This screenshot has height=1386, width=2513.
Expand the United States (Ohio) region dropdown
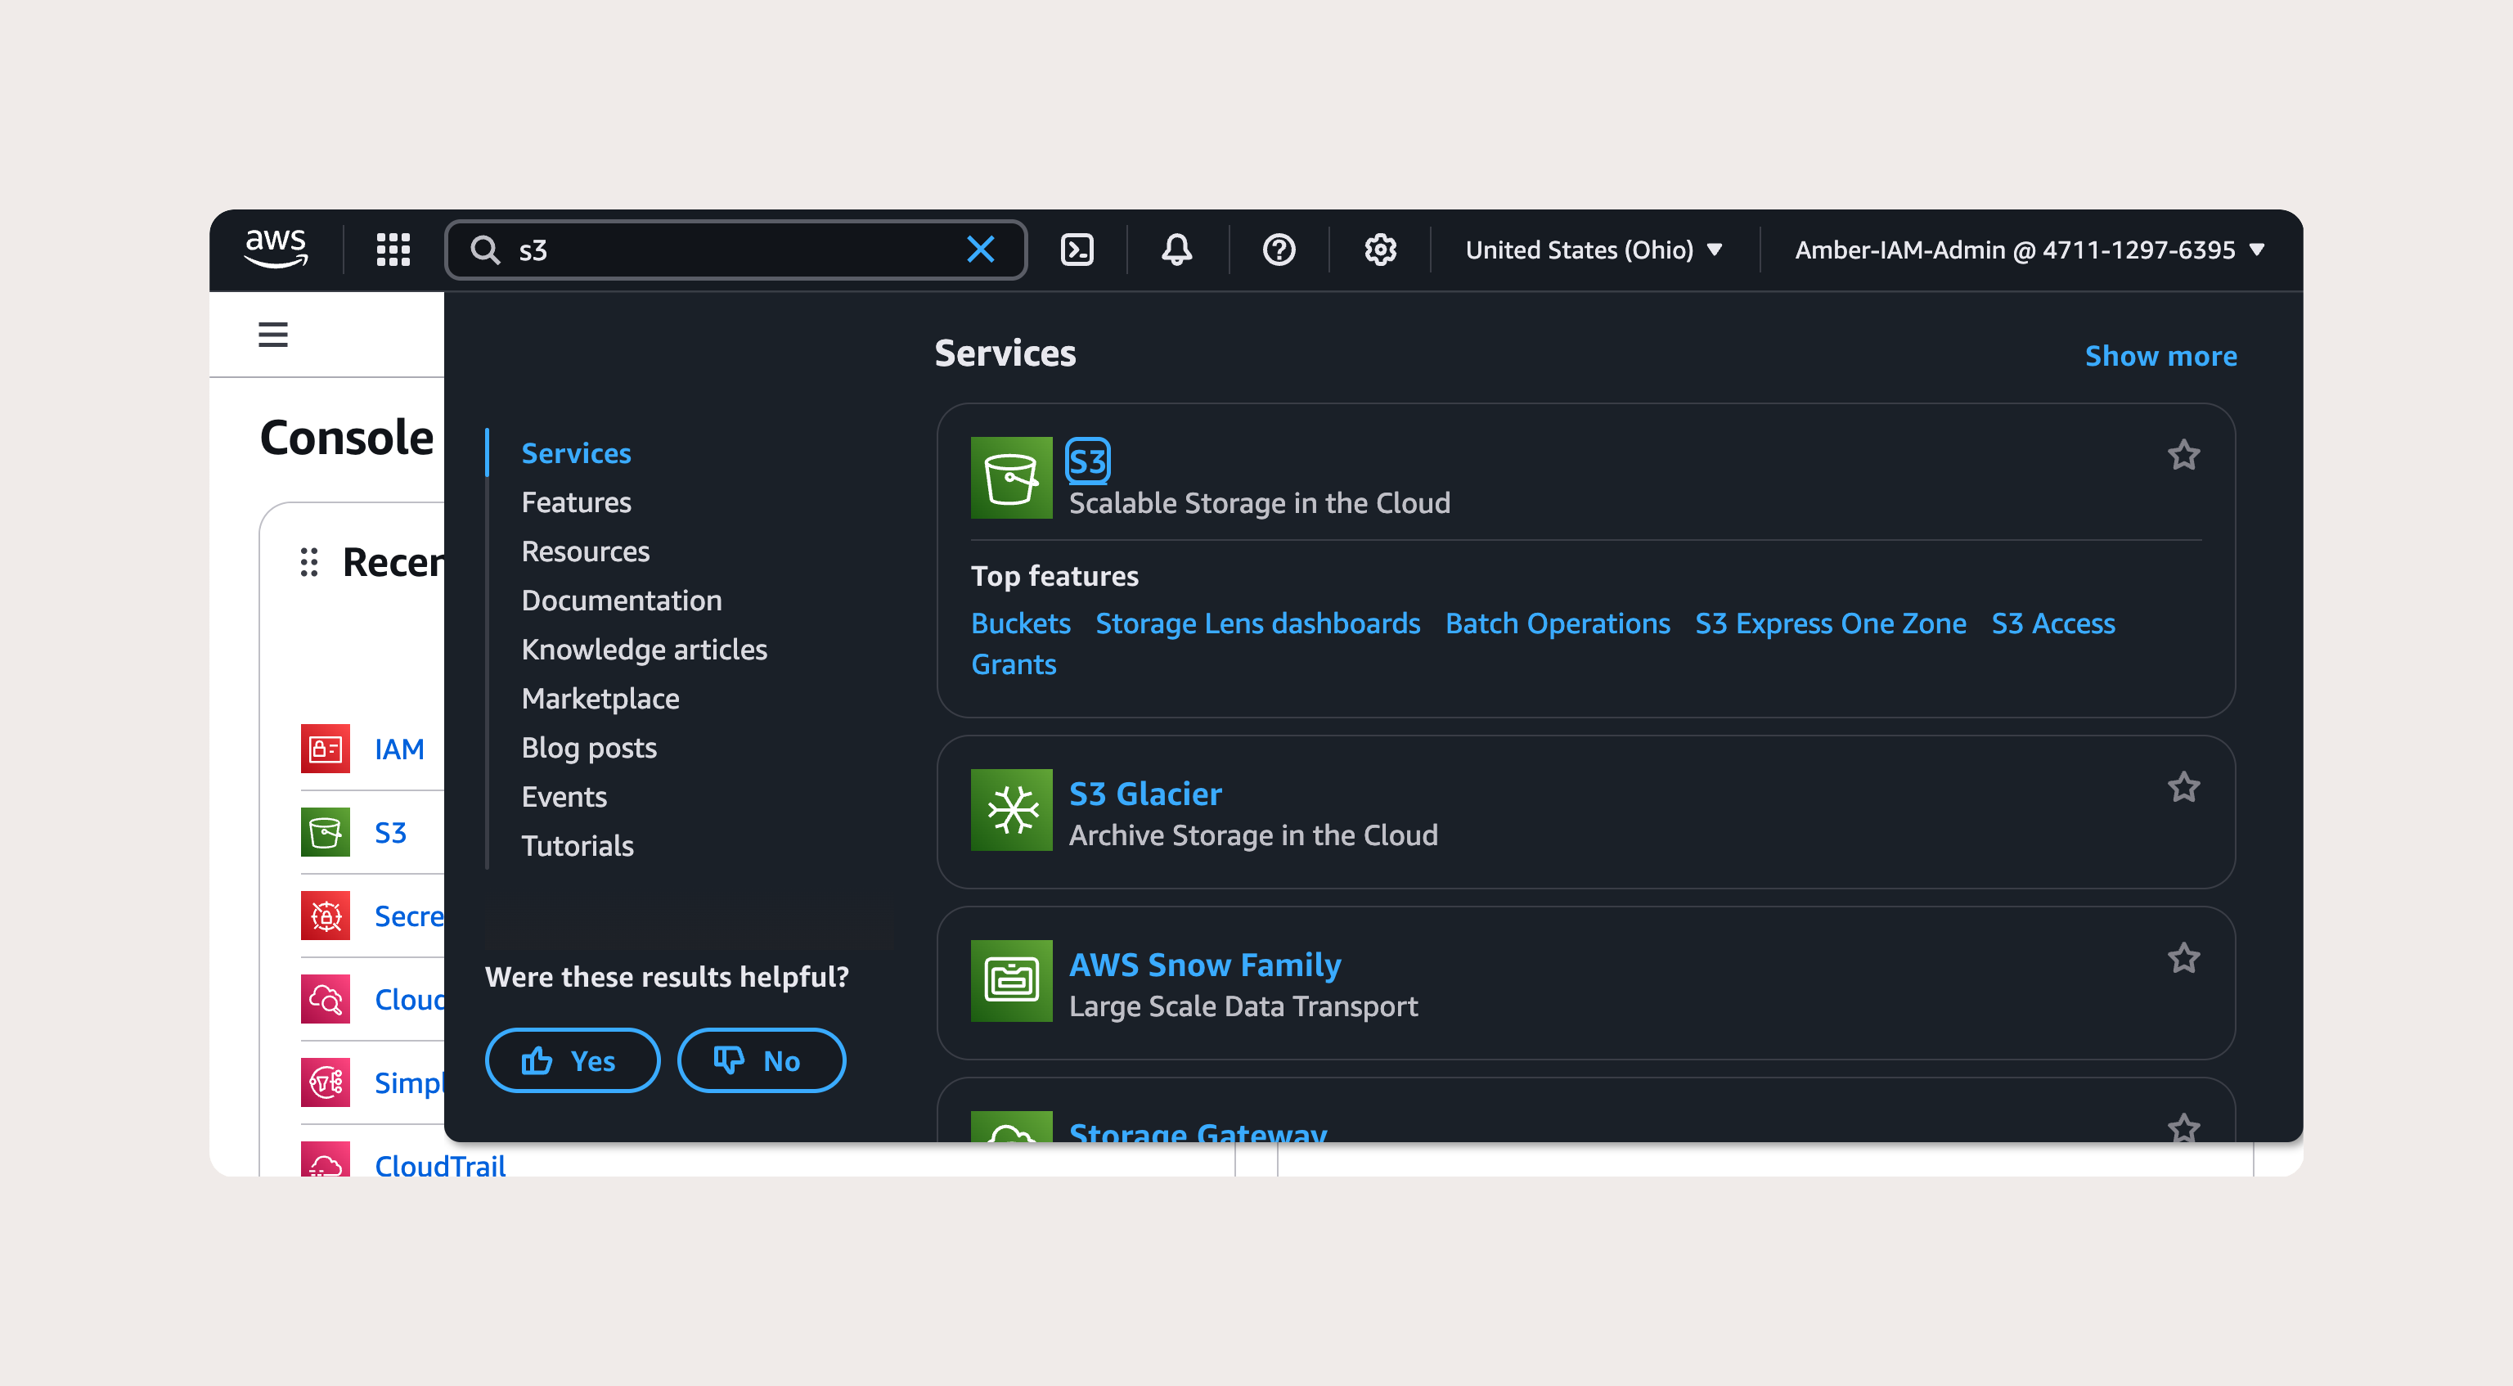1593,250
